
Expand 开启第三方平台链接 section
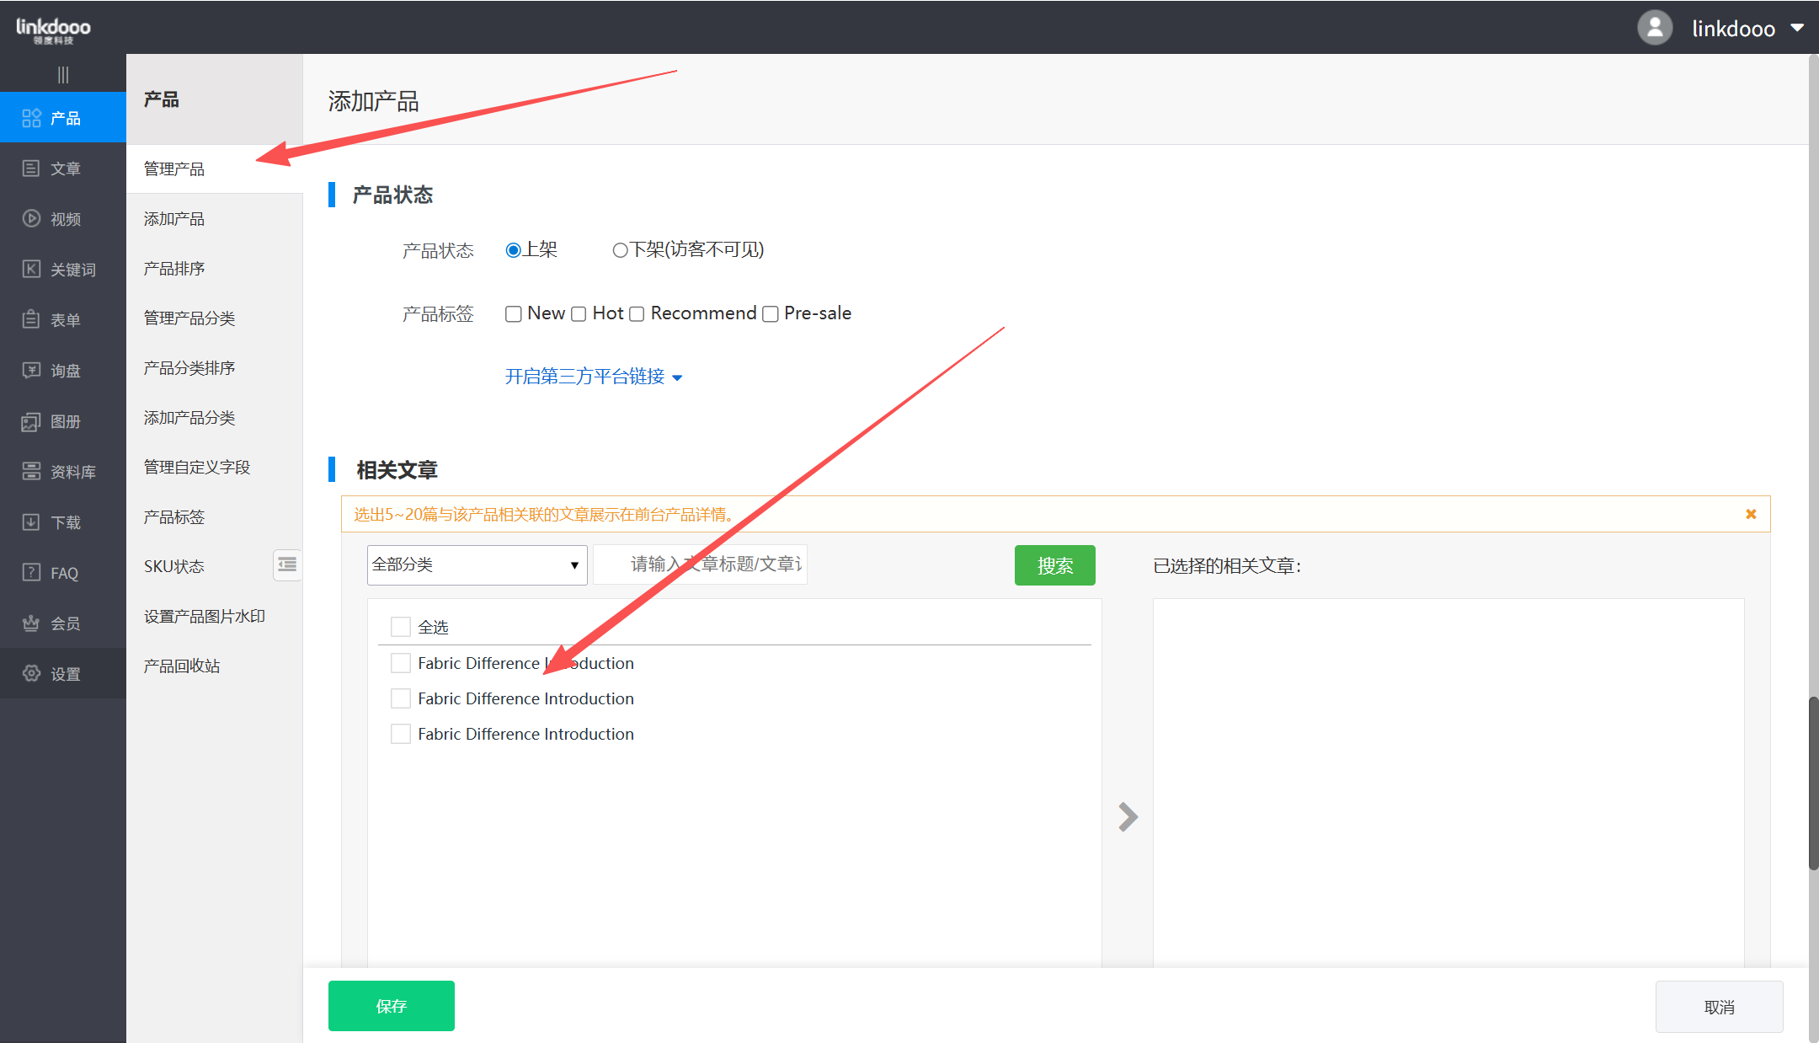point(593,377)
